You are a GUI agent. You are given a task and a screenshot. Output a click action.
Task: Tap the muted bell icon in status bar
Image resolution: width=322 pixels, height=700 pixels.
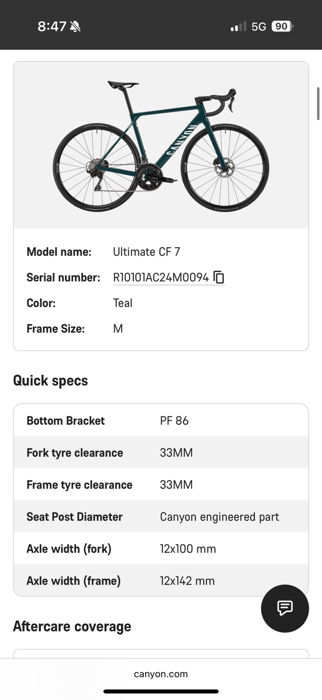(75, 26)
